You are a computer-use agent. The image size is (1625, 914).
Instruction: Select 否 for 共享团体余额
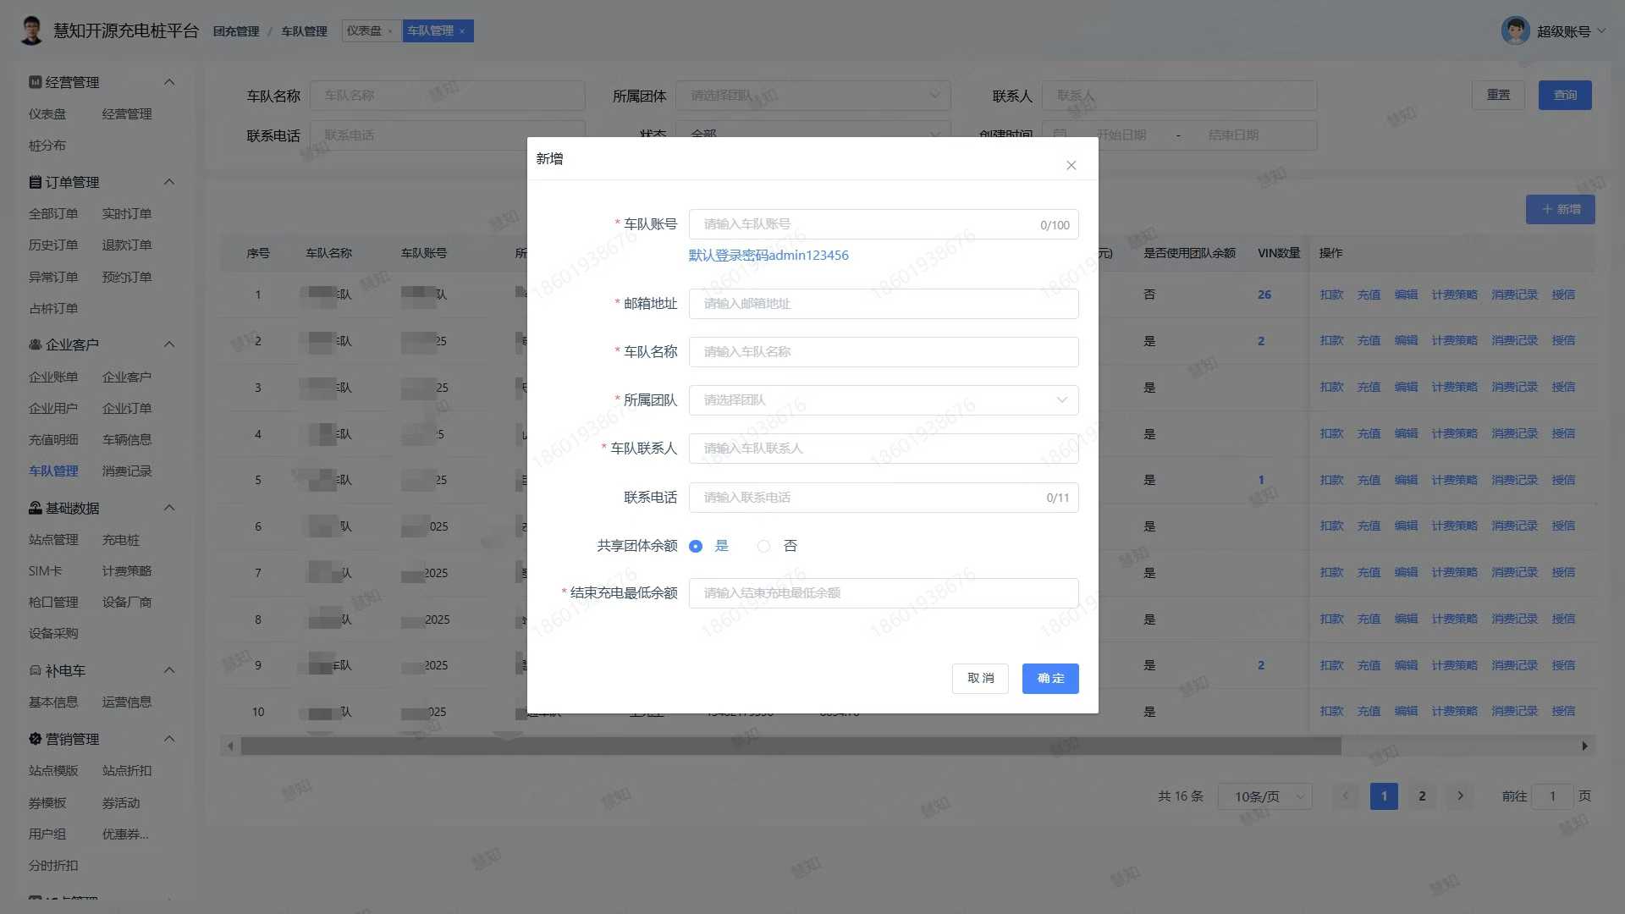[763, 546]
